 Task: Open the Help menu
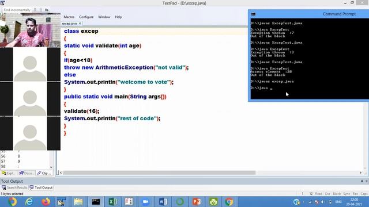click(118, 17)
